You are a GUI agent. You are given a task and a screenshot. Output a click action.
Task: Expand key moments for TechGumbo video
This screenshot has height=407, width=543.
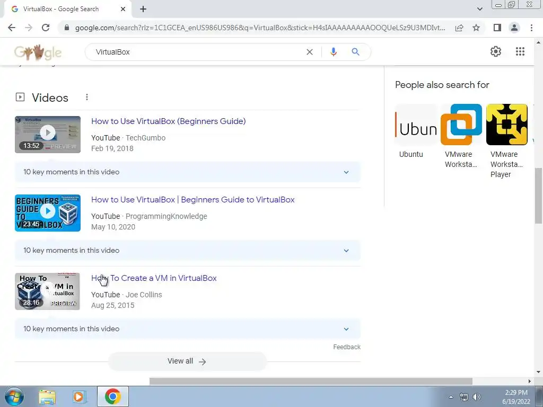188,172
